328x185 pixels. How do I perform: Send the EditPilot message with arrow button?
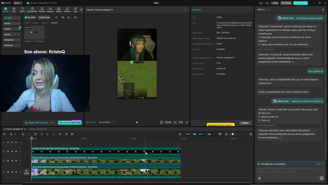[x=322, y=178]
